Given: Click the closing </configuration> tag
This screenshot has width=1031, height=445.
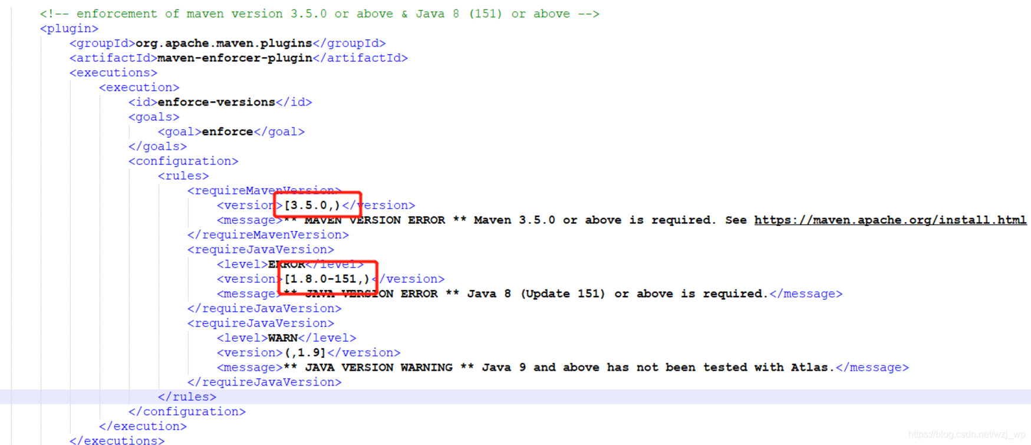Looking at the screenshot, I should pyautogui.click(x=187, y=411).
